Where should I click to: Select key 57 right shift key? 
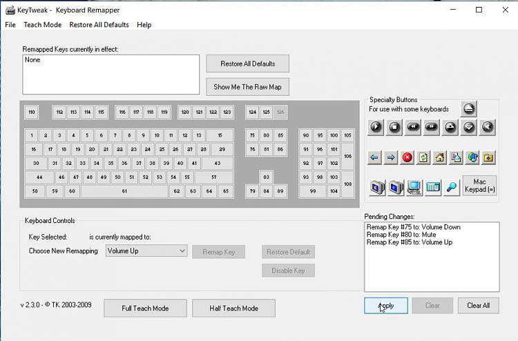pos(214,177)
